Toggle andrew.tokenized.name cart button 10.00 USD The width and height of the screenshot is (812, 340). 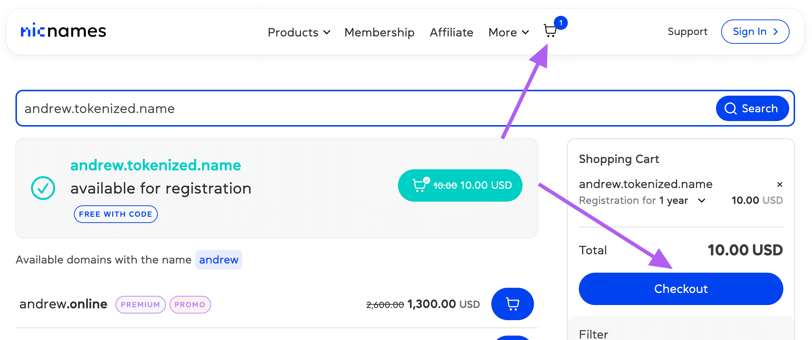460,185
